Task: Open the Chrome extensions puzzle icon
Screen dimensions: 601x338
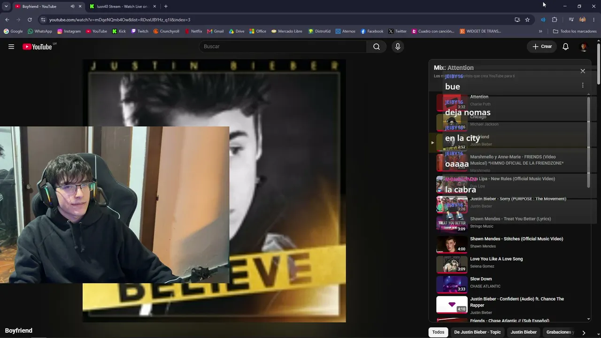Action: pyautogui.click(x=555, y=20)
